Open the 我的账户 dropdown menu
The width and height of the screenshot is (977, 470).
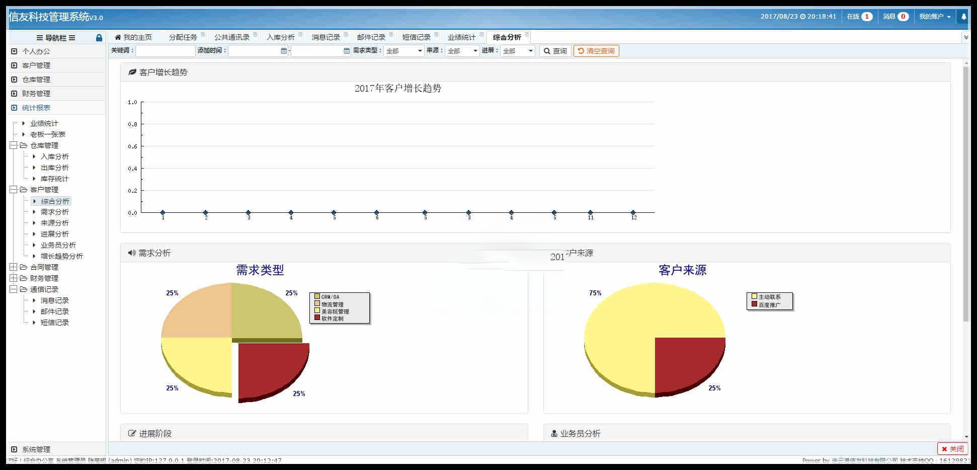935,17
